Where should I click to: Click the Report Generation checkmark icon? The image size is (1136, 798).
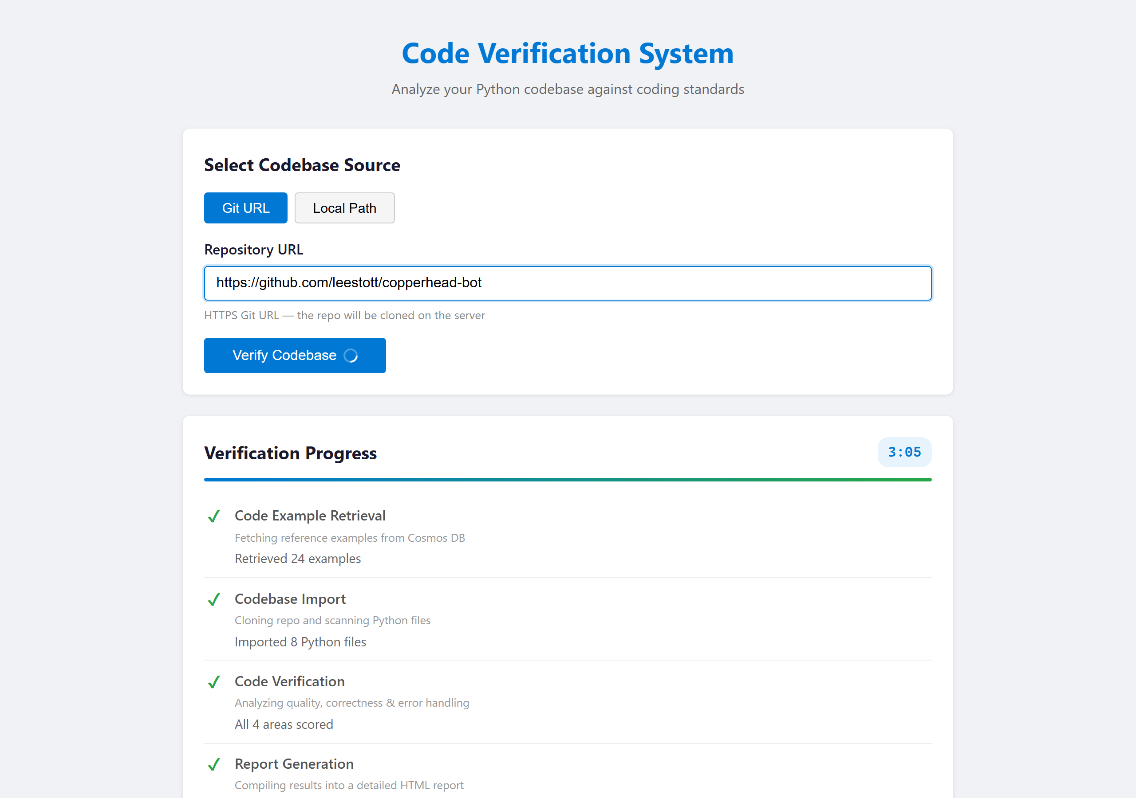(214, 764)
